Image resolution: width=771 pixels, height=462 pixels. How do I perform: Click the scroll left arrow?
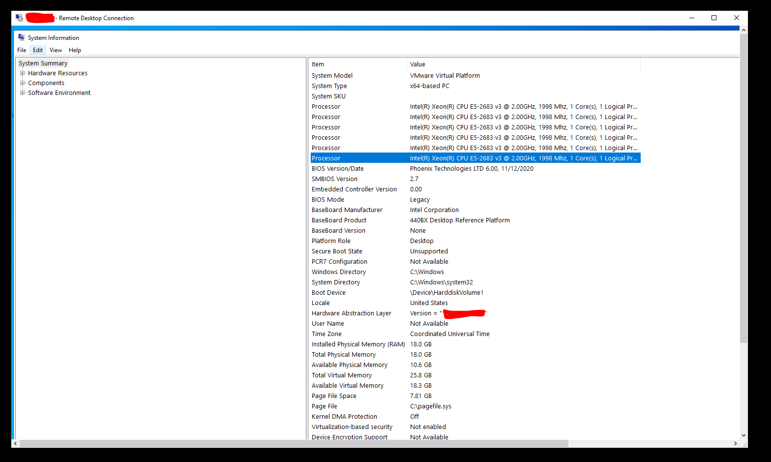(x=15, y=444)
